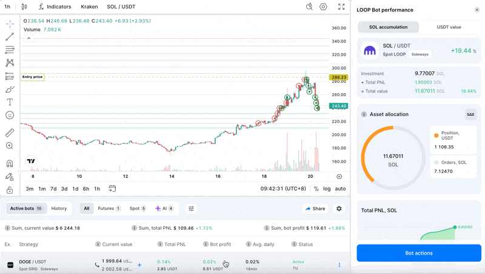This screenshot has width=485, height=274.
Task: Open DOGE bot three-dot menu
Action: (339, 265)
